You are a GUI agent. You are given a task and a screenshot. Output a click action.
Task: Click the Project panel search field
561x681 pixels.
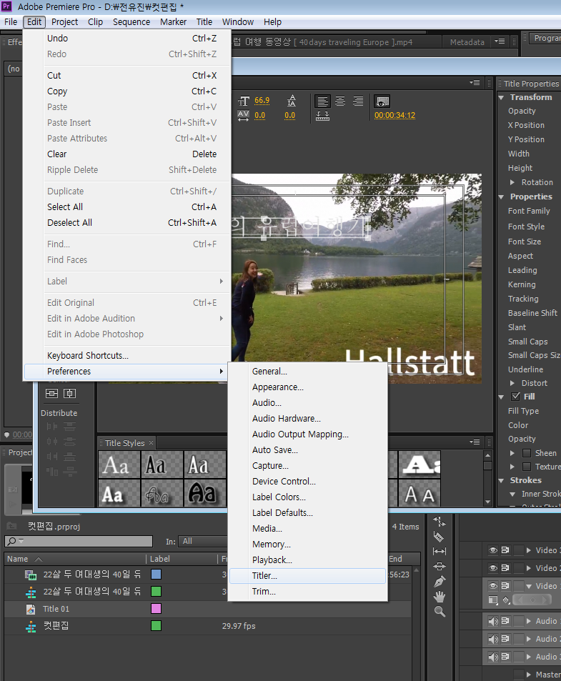pos(79,541)
